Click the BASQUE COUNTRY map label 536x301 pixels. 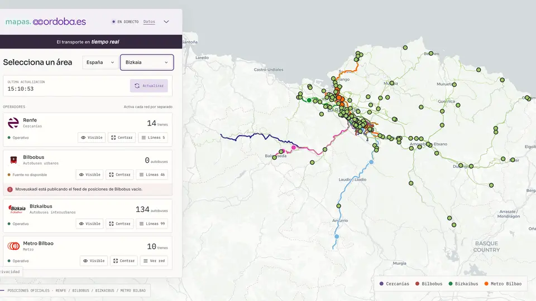tap(486, 246)
